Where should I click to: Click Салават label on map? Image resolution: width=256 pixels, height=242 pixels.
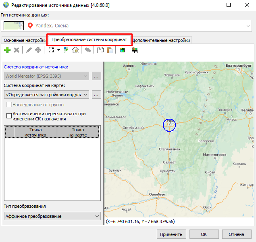pos(169,162)
